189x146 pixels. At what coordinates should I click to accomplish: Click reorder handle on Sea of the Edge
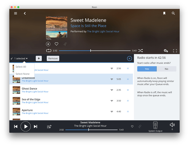coord(128,101)
